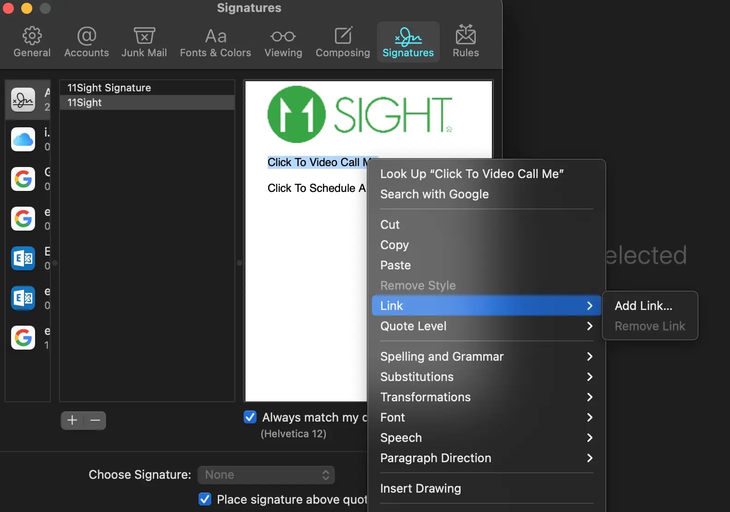This screenshot has width=730, height=512.
Task: Expand the Quote Level submenu
Action: 486,326
